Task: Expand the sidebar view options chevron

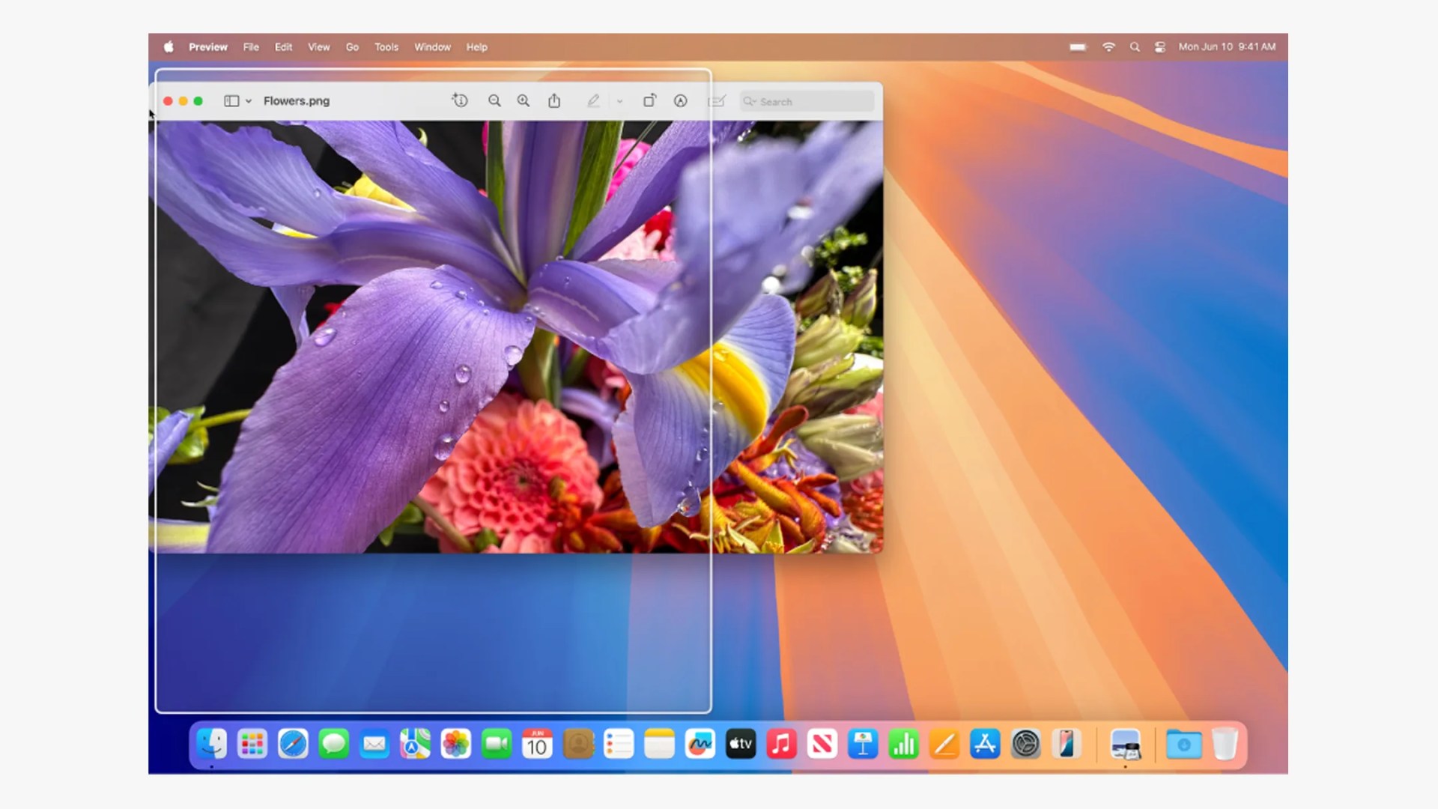Action: pos(249,101)
